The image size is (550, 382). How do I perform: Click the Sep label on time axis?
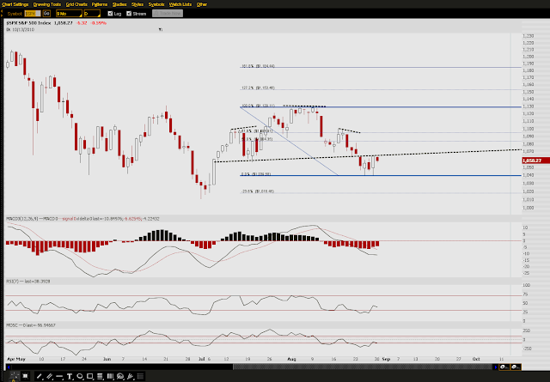coord(386,359)
